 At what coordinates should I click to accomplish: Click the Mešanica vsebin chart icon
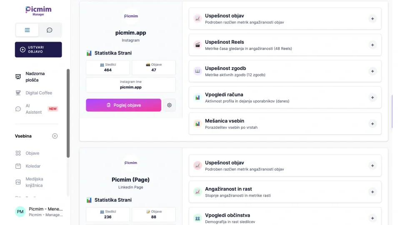197,124
